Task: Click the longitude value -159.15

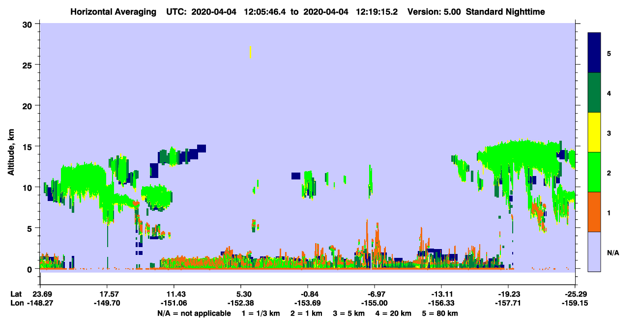Action: pyautogui.click(x=575, y=303)
